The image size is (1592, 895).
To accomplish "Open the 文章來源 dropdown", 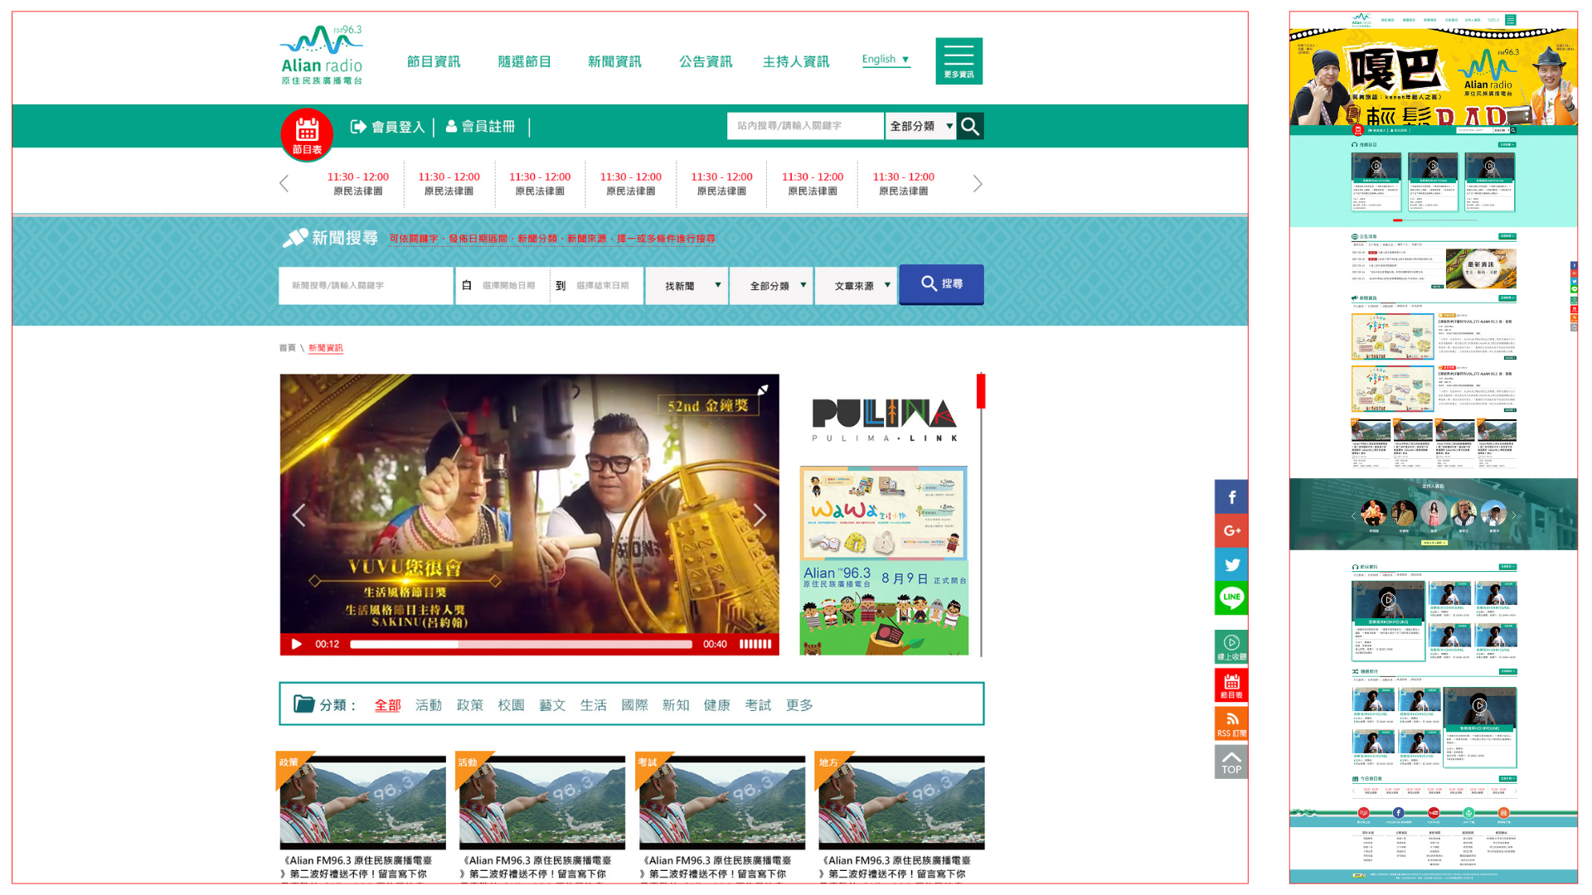I will 856,286.
